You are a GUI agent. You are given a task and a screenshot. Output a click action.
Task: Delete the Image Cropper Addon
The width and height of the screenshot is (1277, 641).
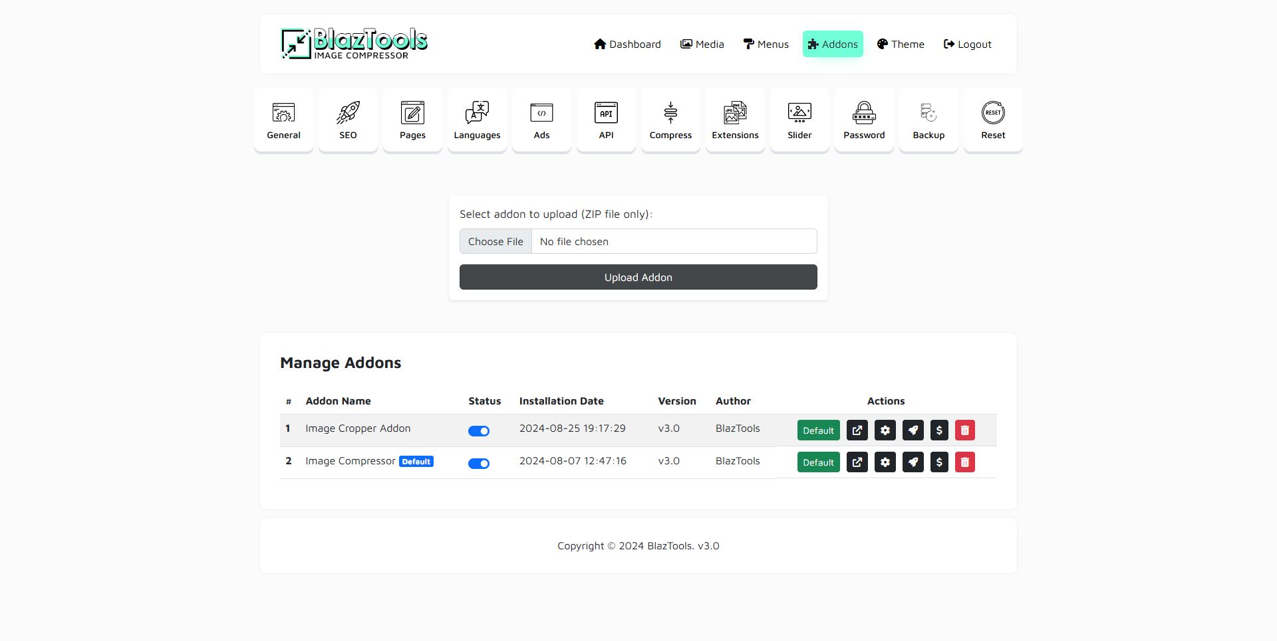pos(965,430)
